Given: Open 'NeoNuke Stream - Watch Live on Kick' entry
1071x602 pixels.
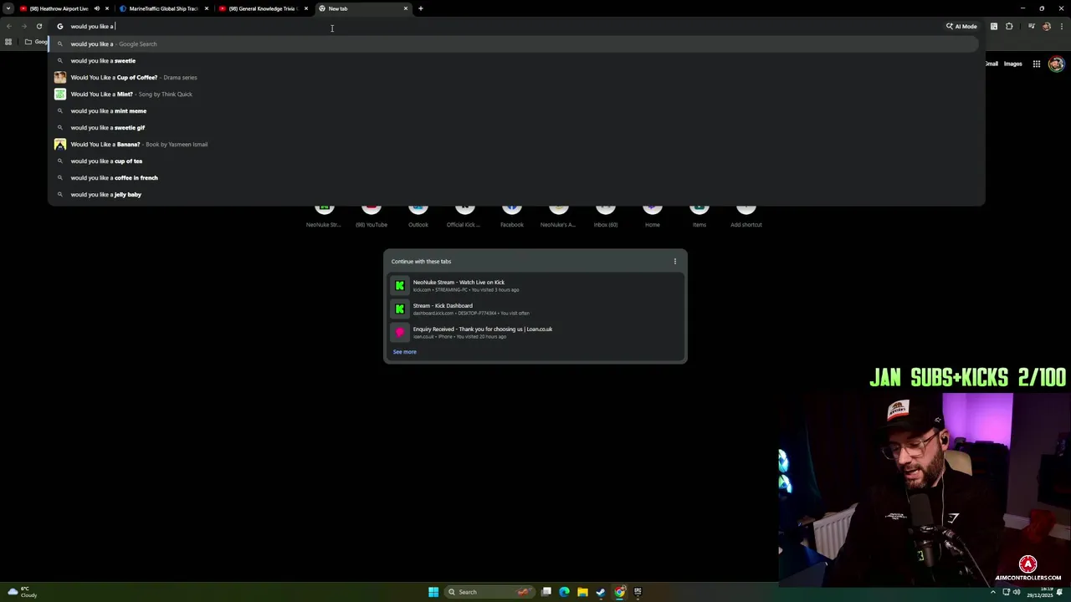Looking at the screenshot, I should point(535,286).
